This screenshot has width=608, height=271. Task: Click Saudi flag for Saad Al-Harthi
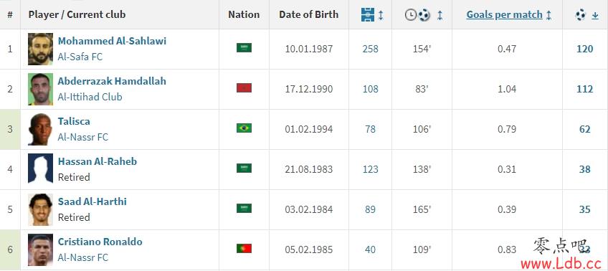click(244, 208)
